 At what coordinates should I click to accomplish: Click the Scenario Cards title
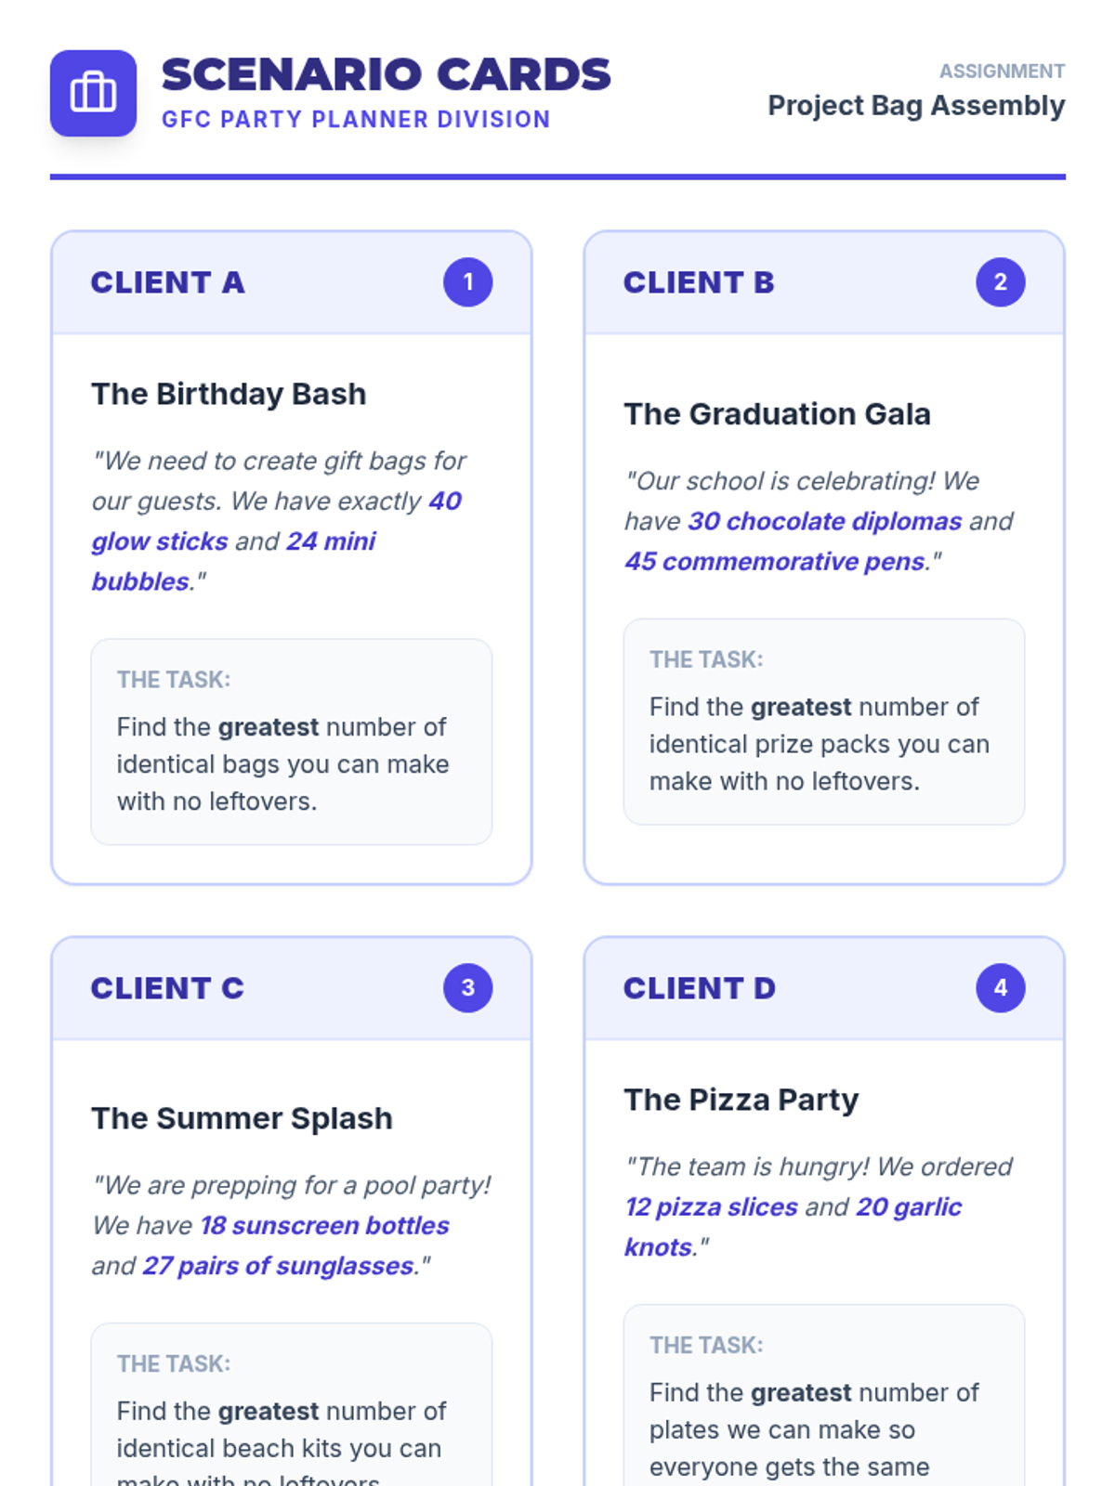(386, 75)
